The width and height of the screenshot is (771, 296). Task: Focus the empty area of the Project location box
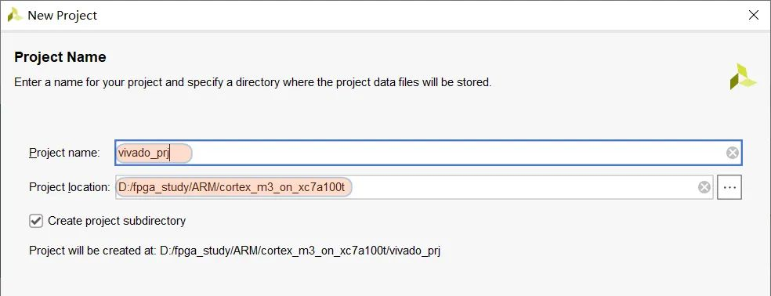[x=524, y=187]
